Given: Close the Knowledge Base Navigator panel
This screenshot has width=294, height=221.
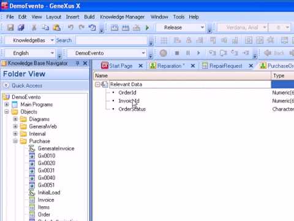Looking at the screenshot, I should click(x=85, y=63).
